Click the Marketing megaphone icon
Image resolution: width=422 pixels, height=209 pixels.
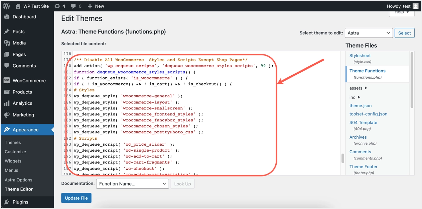[x=7, y=115]
